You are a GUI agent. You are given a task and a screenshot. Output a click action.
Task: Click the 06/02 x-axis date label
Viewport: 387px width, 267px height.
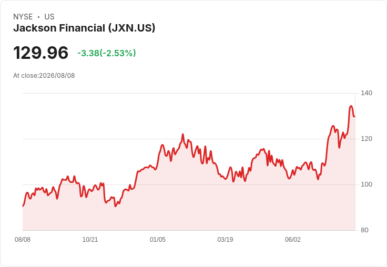pos(293,239)
